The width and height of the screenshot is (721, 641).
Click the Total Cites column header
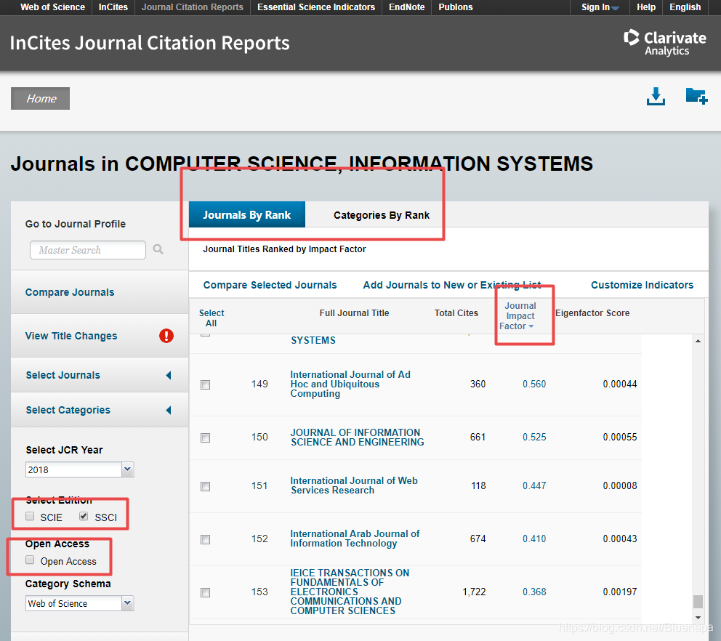click(x=456, y=313)
